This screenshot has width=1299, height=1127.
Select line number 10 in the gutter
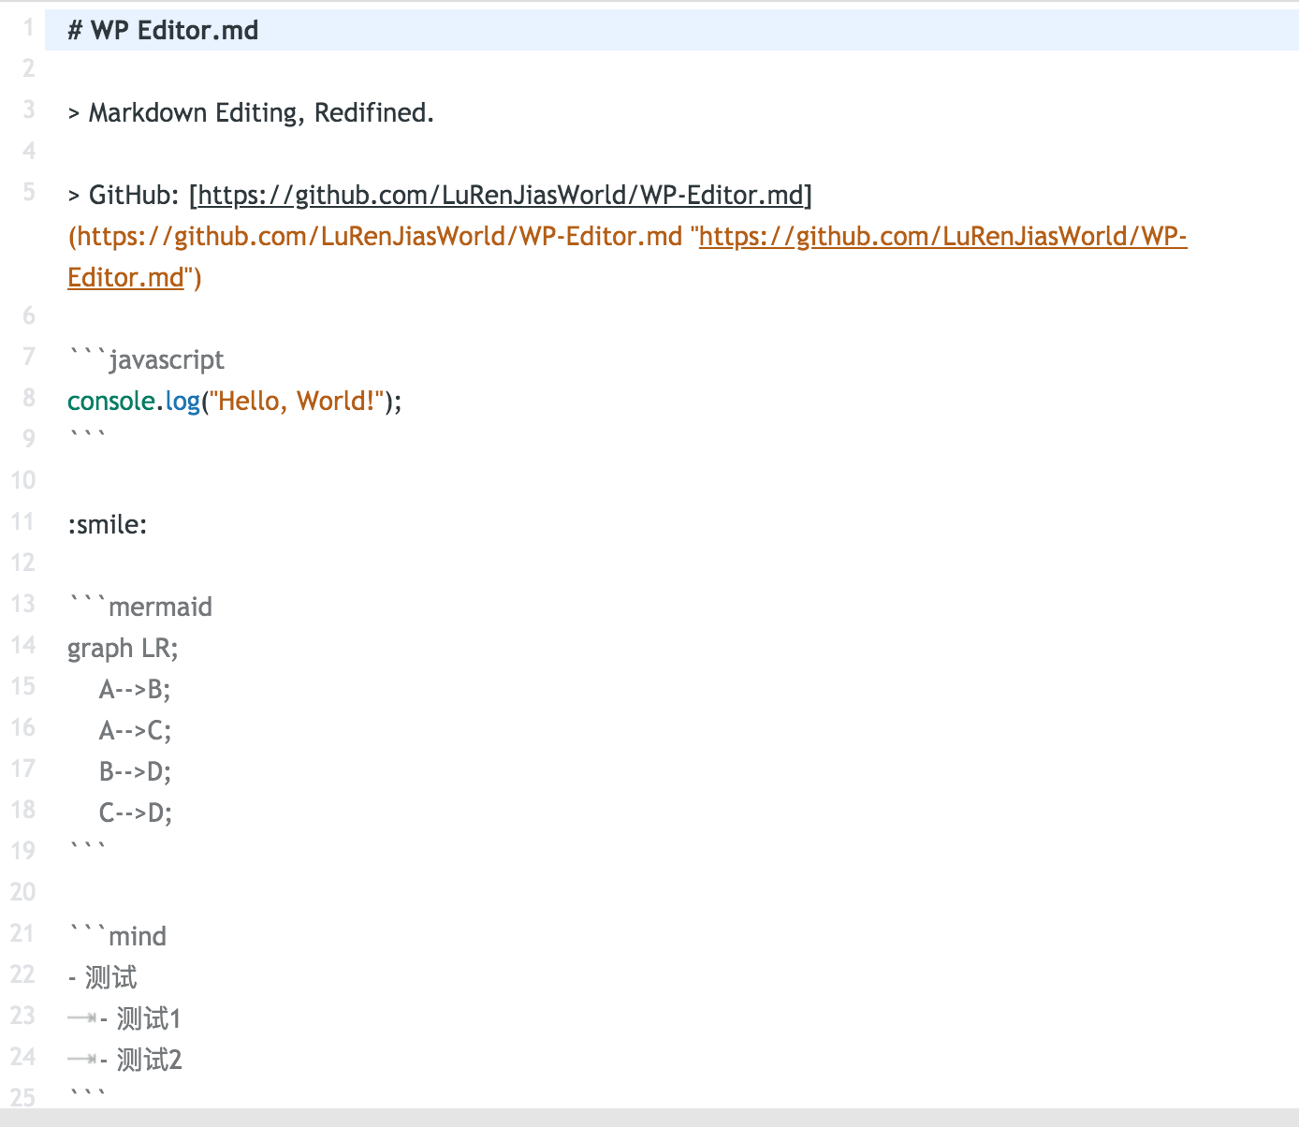coord(22,481)
